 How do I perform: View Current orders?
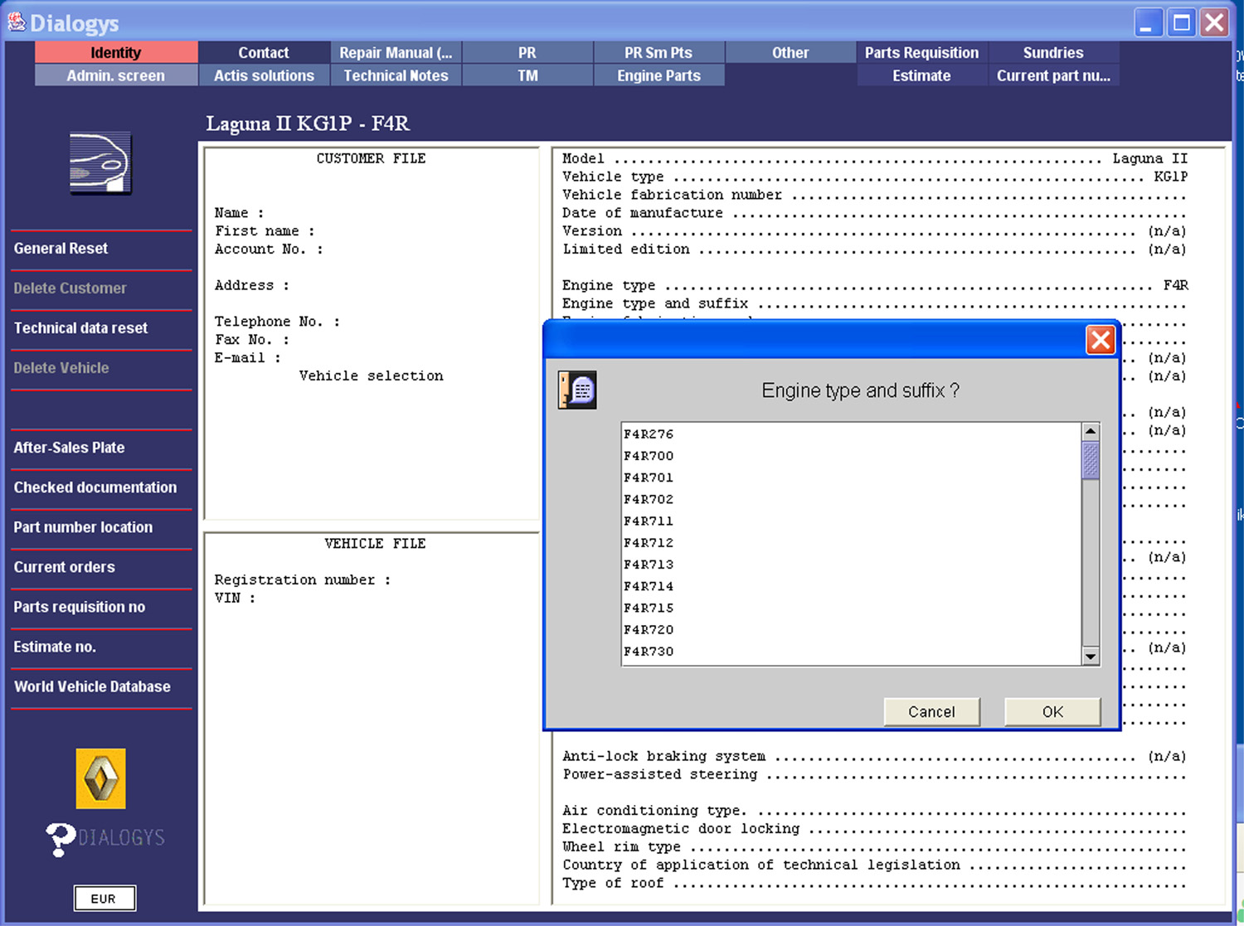point(101,567)
